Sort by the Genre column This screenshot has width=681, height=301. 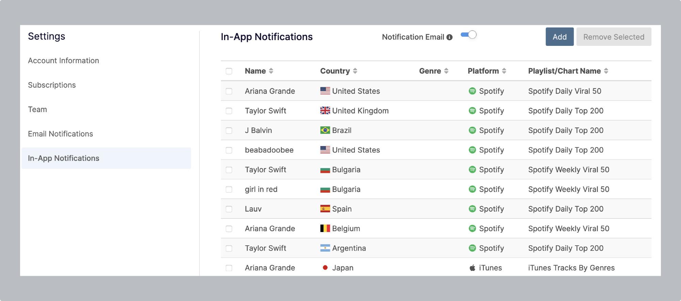tap(446, 71)
